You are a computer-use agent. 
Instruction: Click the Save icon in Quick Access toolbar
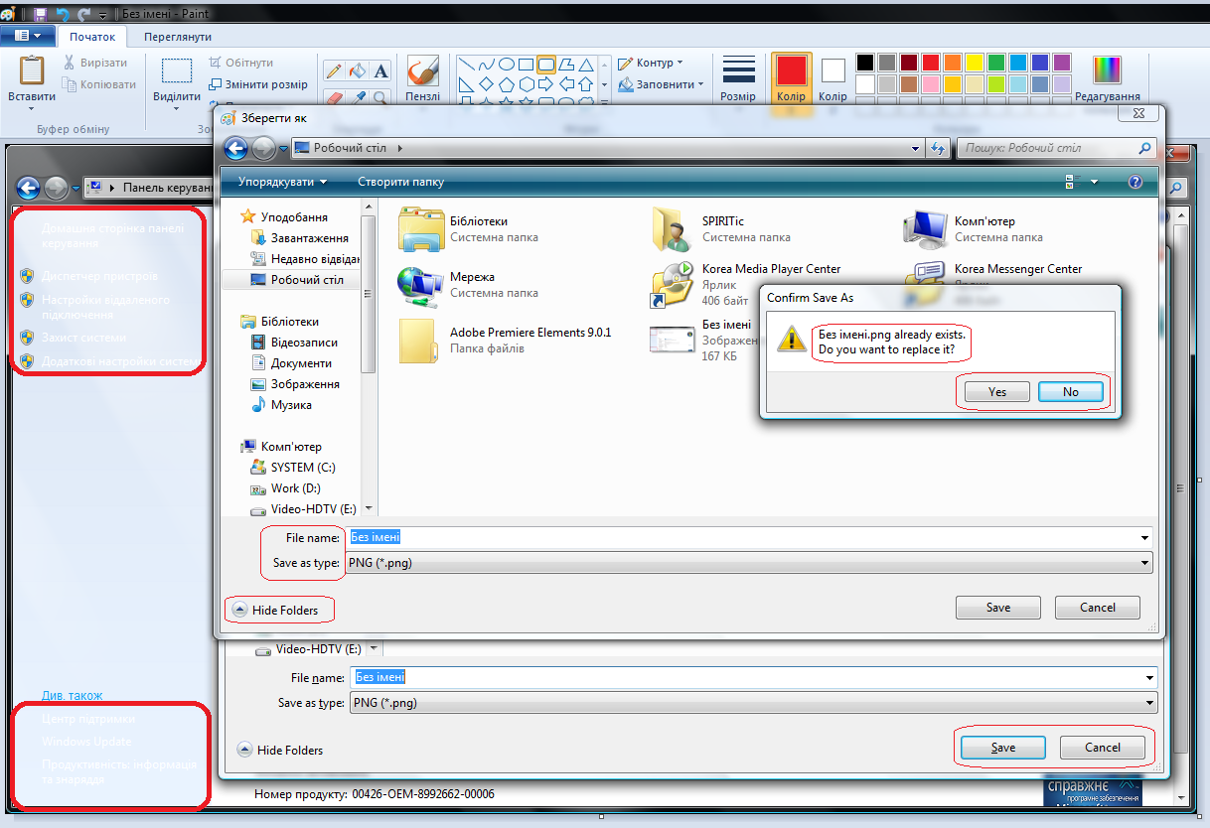[40, 15]
